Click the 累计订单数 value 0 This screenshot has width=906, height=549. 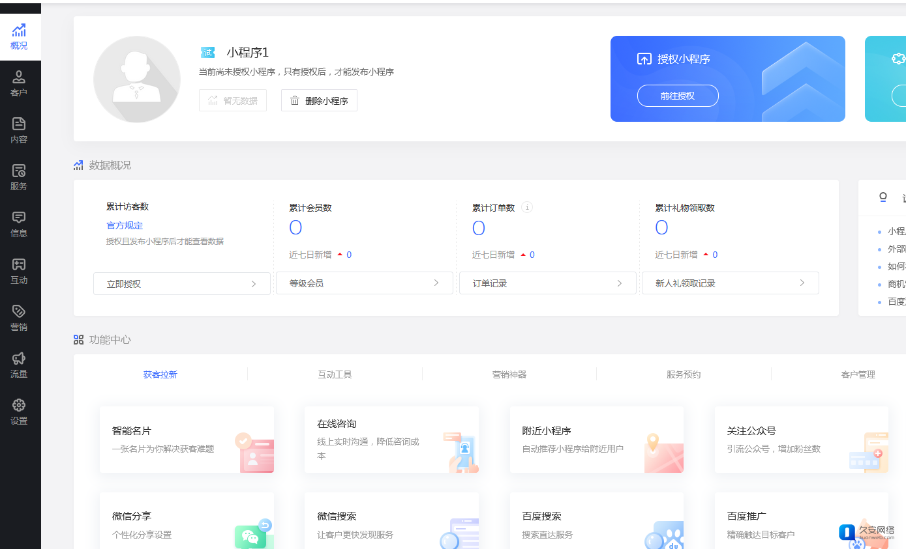479,228
